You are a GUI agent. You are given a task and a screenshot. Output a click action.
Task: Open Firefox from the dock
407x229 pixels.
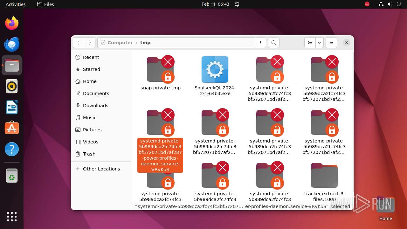[12, 23]
